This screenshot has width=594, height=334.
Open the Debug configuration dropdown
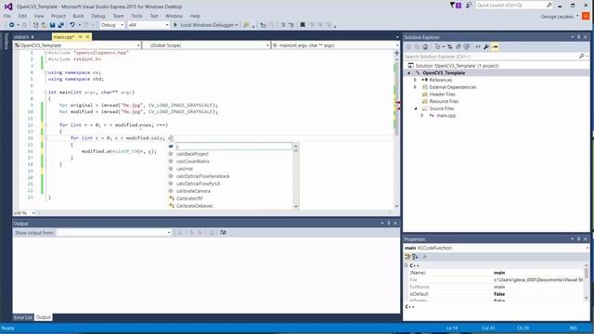click(112, 25)
